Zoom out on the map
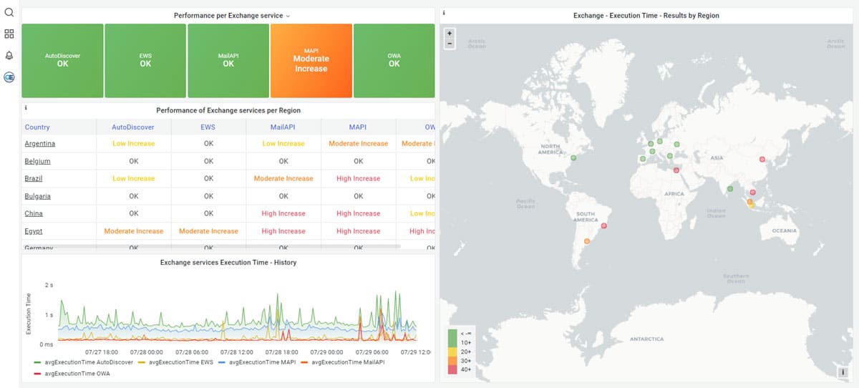This screenshot has width=859, height=388. point(450,44)
